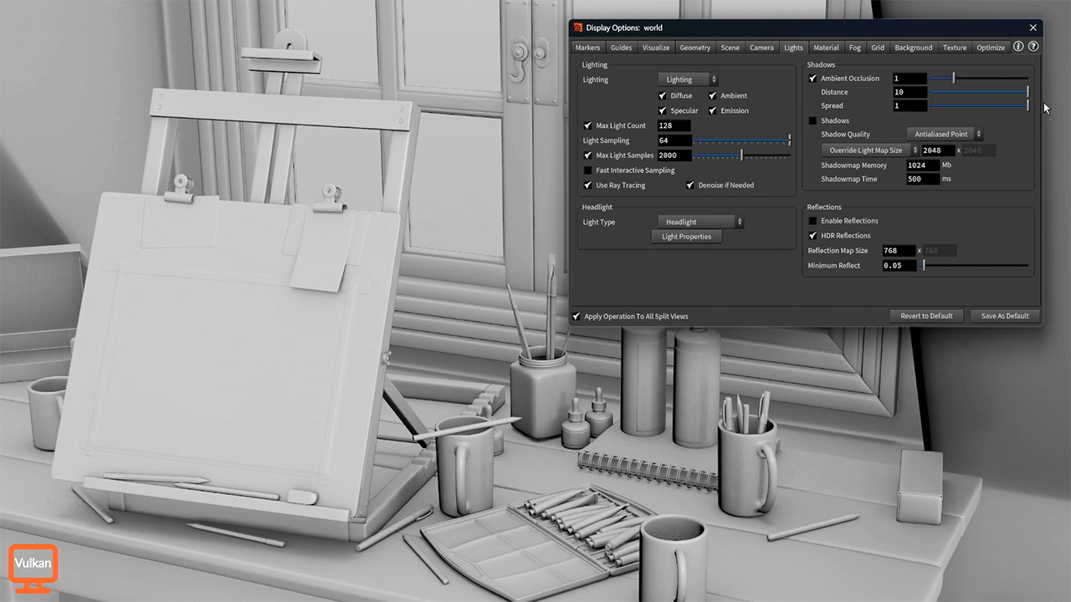Open help via the question mark icon
Image resolution: width=1071 pixels, height=602 pixels.
point(1033,47)
